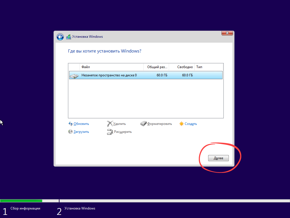Click the globe icon beside Загрузить
The width and height of the screenshot is (290, 218).
point(70,132)
